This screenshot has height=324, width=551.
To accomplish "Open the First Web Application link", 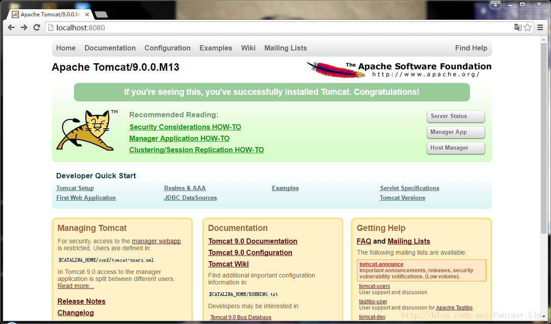I will point(86,198).
